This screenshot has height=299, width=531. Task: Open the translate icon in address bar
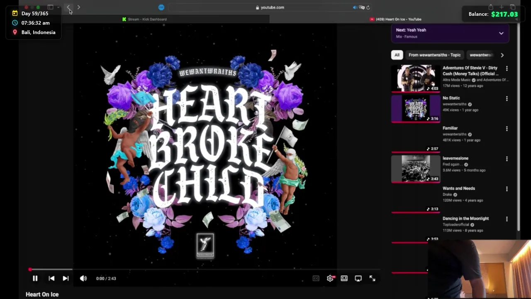362,7
